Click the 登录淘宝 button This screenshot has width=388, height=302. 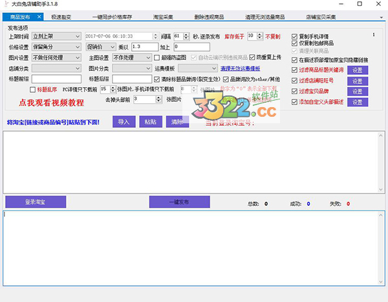pos(35,202)
